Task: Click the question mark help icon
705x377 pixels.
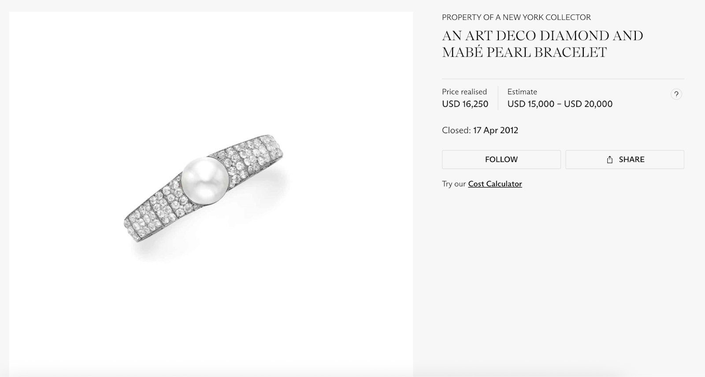Action: tap(676, 94)
